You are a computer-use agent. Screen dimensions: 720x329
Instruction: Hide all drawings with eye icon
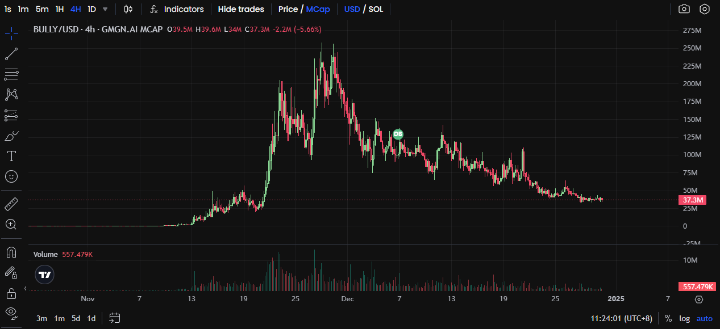coord(11,312)
